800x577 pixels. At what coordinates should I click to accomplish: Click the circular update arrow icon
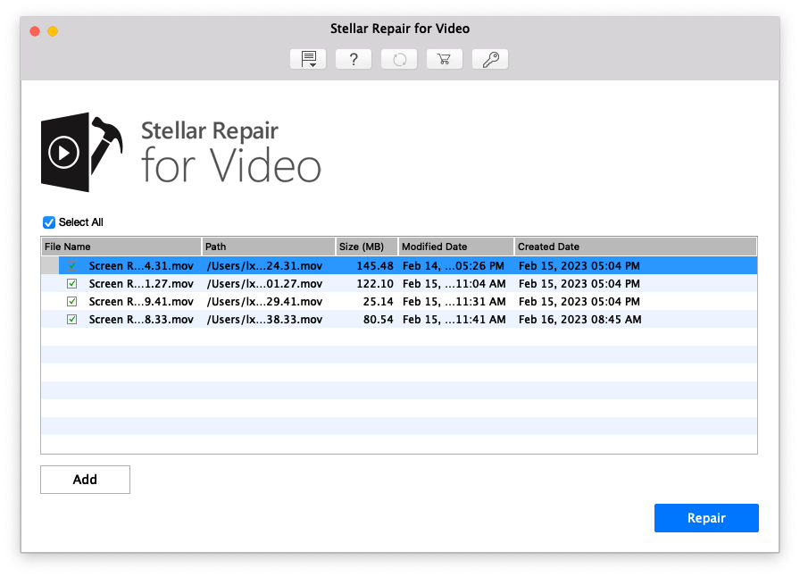tap(399, 59)
